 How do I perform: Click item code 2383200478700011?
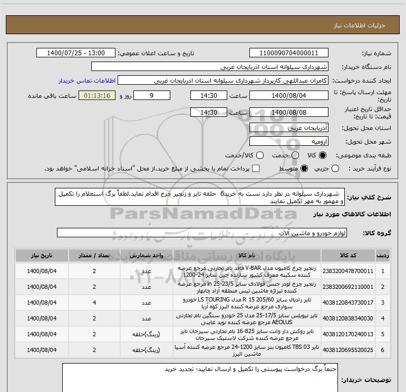(x=348, y=271)
